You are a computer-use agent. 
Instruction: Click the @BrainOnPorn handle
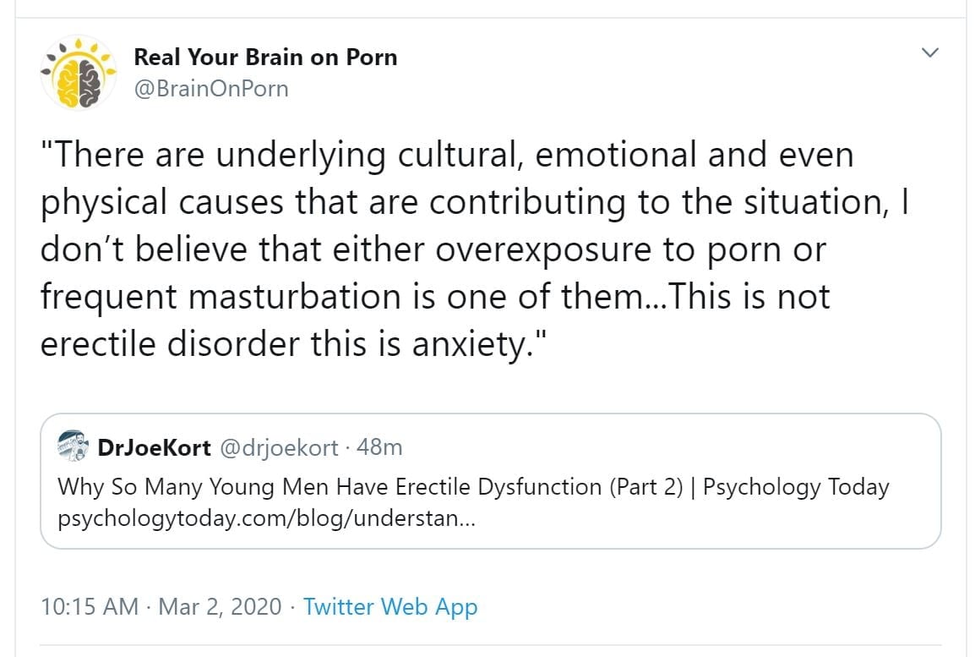pyautogui.click(x=211, y=88)
